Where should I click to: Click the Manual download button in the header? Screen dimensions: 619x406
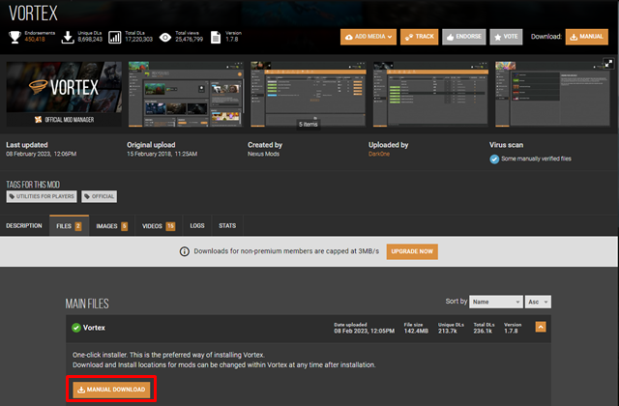[587, 37]
